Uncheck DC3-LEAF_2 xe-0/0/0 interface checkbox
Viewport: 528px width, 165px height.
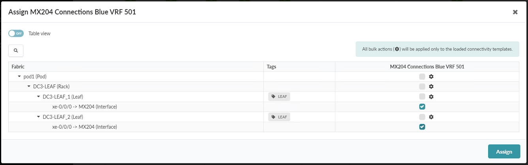[x=422, y=127]
